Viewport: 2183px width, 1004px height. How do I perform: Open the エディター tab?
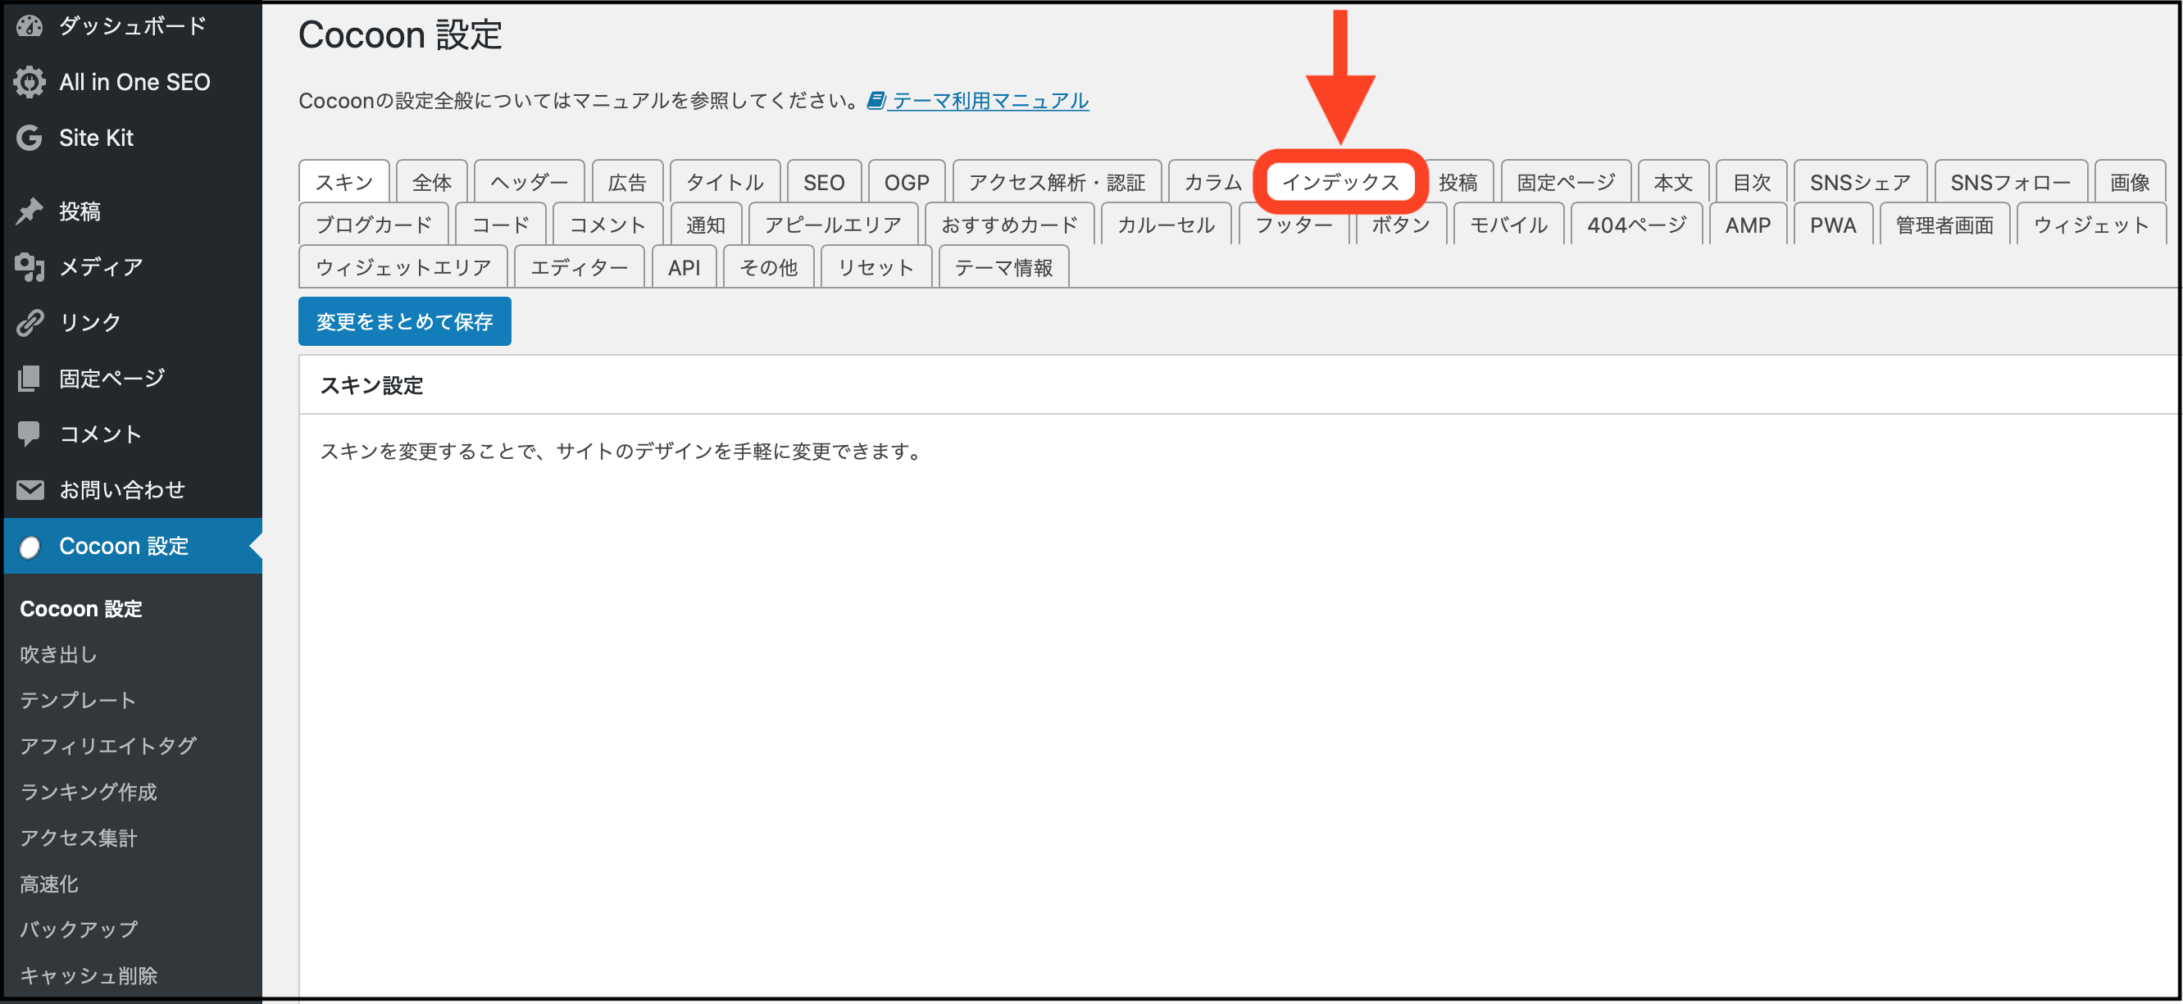pyautogui.click(x=579, y=267)
